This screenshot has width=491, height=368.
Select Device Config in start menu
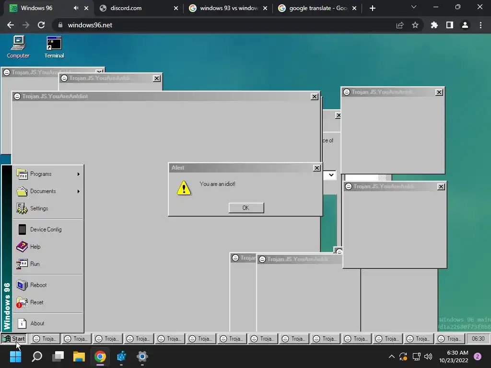coord(48,230)
